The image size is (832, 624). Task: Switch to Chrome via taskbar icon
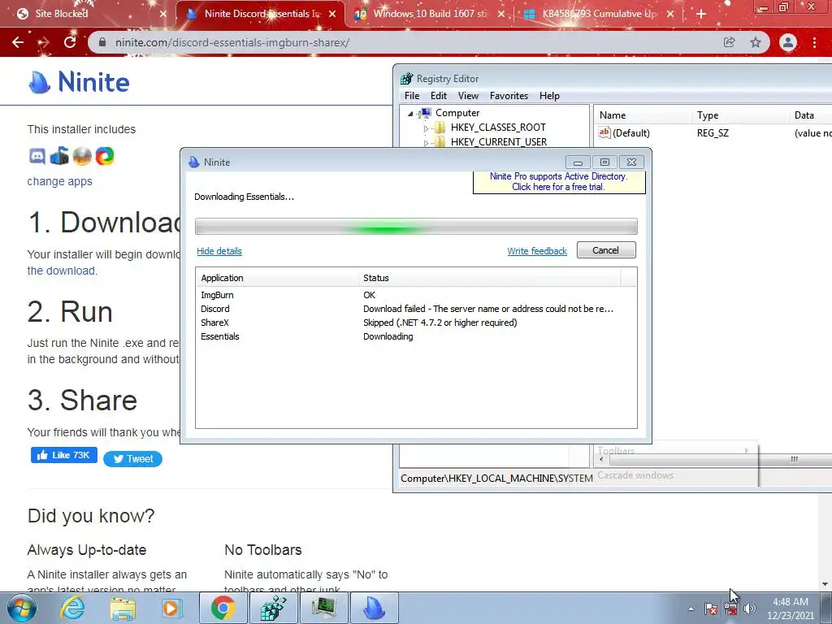pos(223,608)
